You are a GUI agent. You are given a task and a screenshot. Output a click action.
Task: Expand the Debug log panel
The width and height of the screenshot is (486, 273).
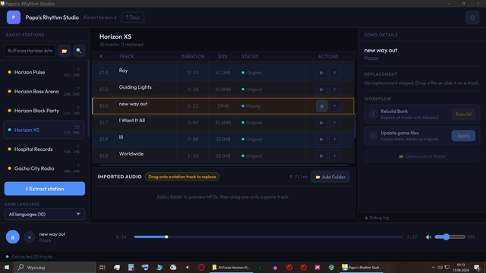point(377,218)
